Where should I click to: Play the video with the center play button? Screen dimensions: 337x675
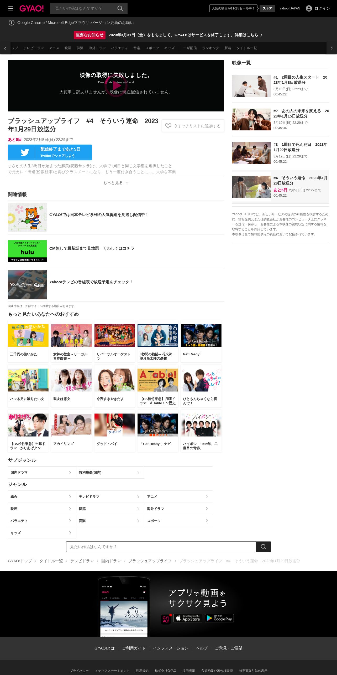116,85
